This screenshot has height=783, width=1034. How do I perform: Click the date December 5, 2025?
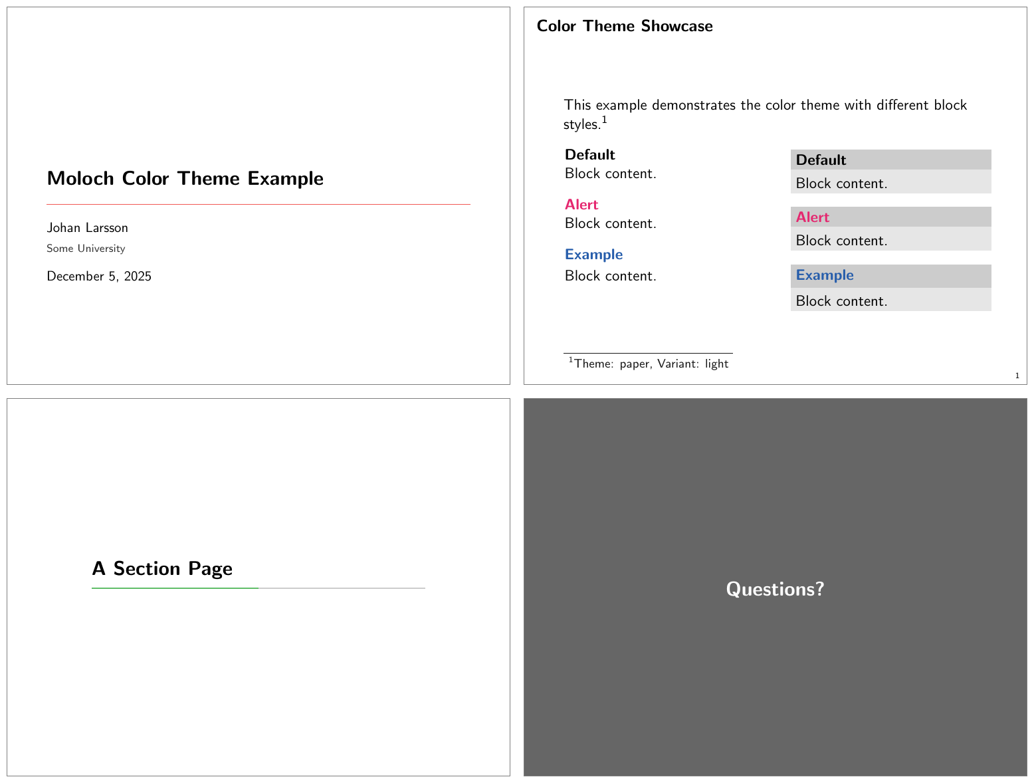point(99,277)
